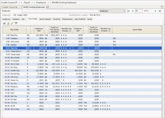The width and height of the screenshot is (165, 118).
Task: Select the 61-02 Dental Dep row
Action: pyautogui.click(x=82, y=74)
